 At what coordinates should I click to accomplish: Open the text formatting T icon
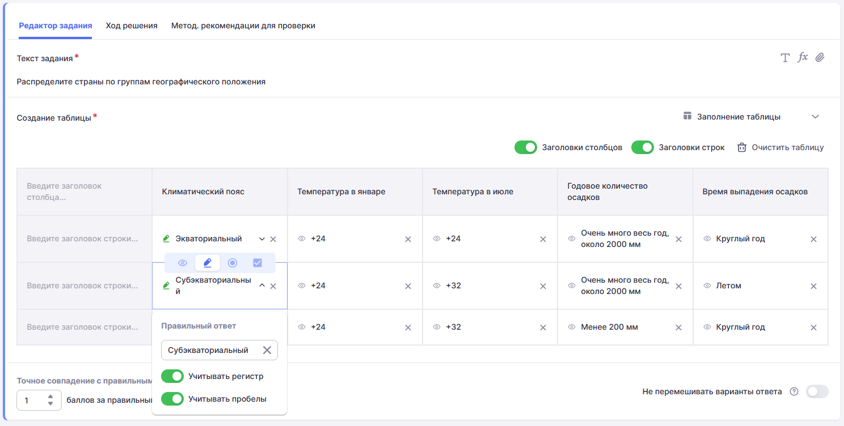pos(785,58)
